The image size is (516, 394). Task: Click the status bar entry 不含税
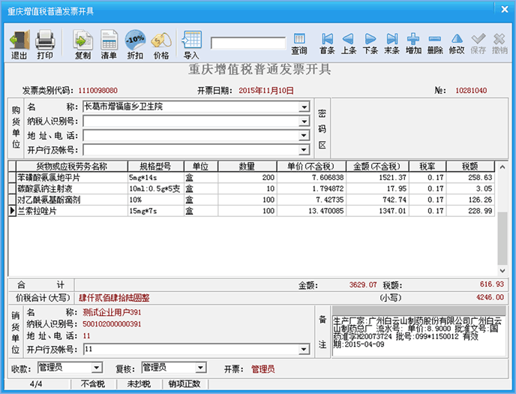(x=93, y=383)
